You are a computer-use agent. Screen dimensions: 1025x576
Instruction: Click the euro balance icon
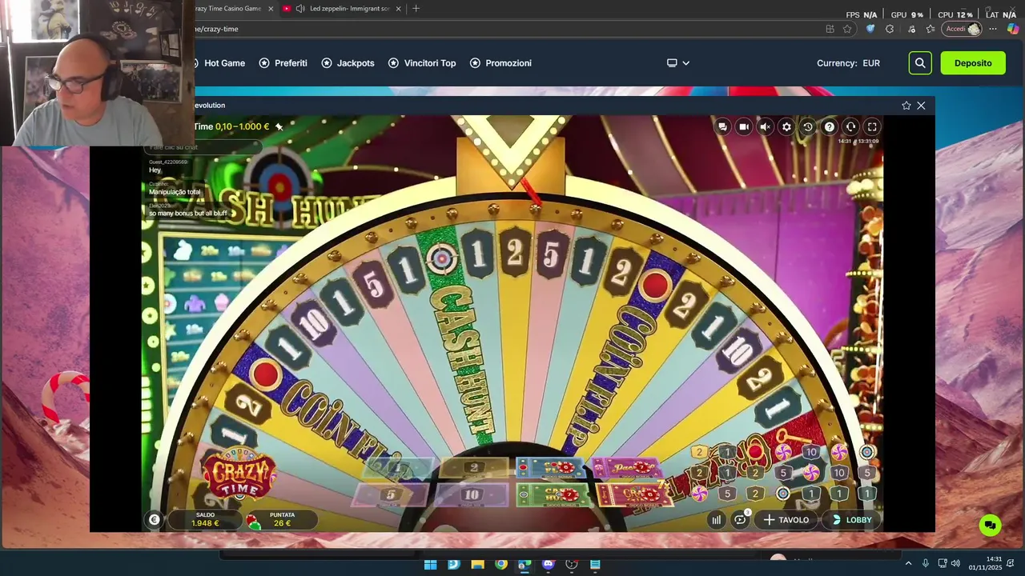coord(155,520)
